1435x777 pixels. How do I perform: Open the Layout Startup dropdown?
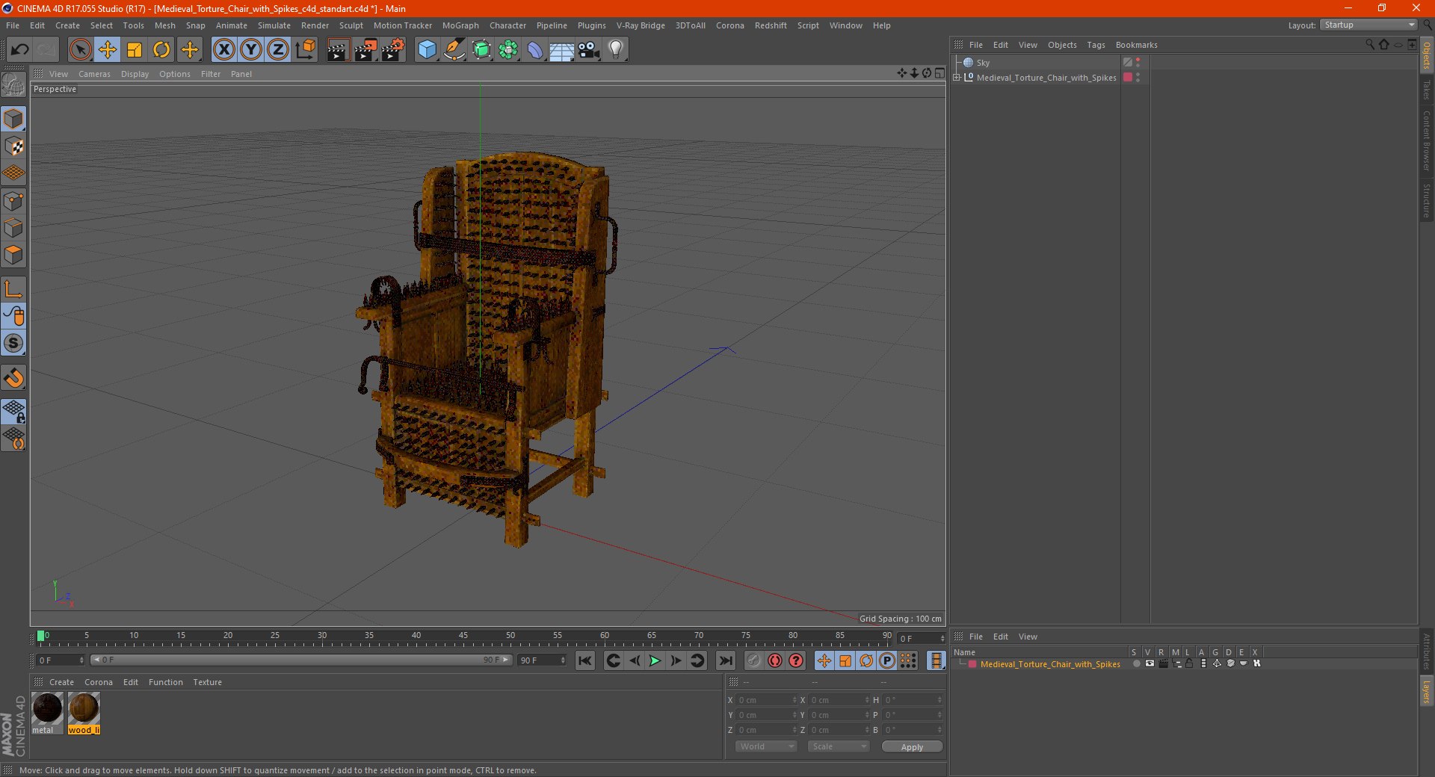1368,25
